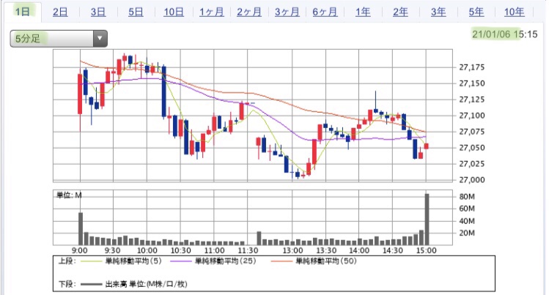The width and height of the screenshot is (549, 295).
Task: Click the tallest volume bar at 15:00
Action: (x=427, y=219)
